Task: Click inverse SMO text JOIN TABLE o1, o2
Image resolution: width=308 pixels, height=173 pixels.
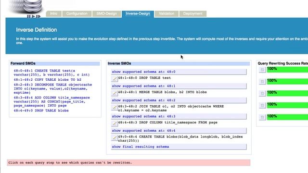Action: (x=171, y=108)
